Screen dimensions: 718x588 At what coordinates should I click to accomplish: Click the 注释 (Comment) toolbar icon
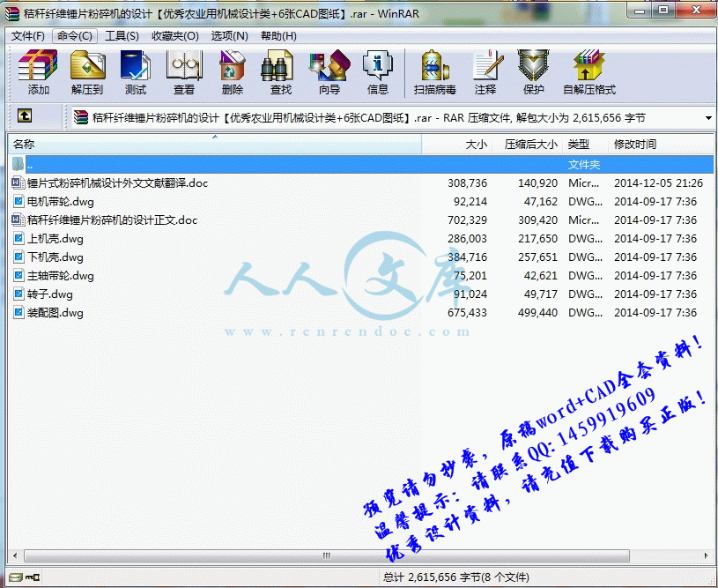point(488,66)
